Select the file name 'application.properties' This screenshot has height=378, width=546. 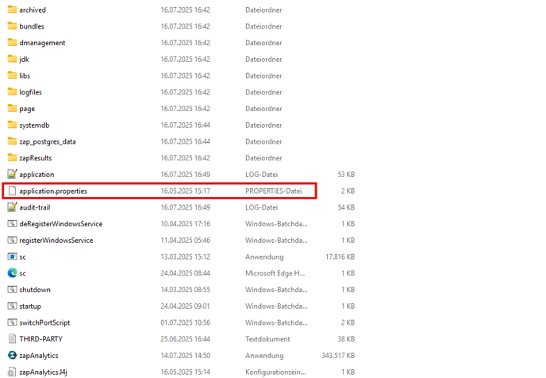[53, 191]
